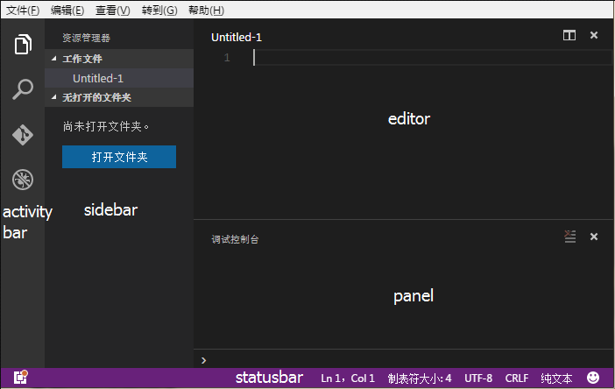Open the 文件(F) menu

coord(22,11)
